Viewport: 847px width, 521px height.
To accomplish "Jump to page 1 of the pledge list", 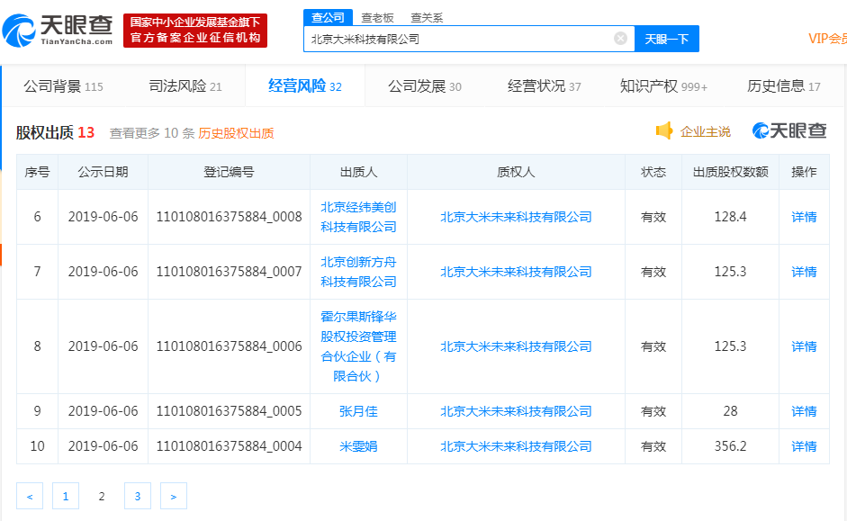I will coord(66,496).
